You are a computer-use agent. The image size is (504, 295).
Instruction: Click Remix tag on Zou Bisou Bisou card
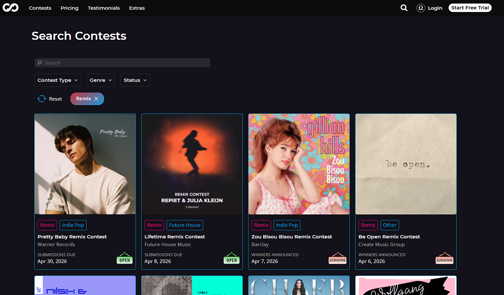261,225
